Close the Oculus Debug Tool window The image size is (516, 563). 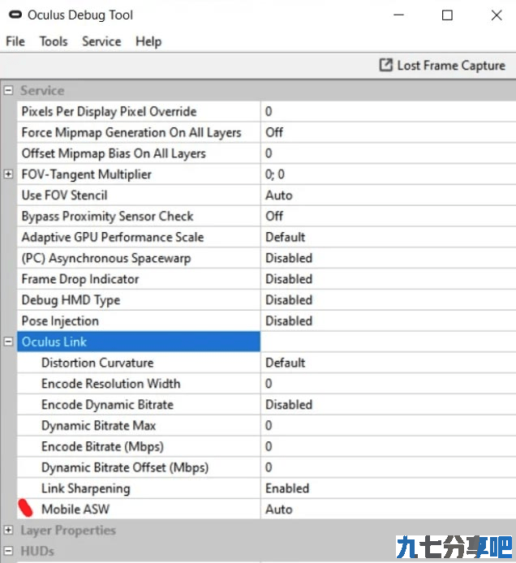[497, 15]
